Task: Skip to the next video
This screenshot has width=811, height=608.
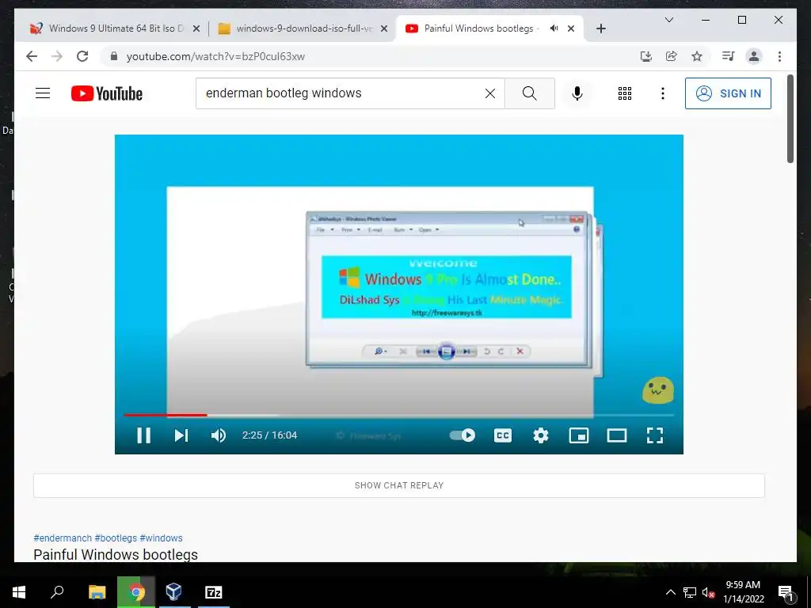Action: click(x=181, y=435)
